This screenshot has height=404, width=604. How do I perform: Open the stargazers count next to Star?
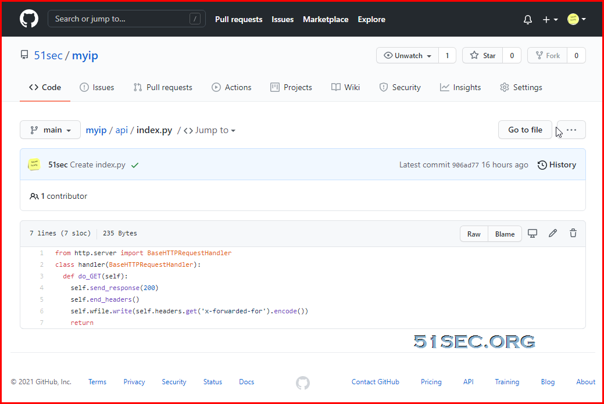pos(512,55)
